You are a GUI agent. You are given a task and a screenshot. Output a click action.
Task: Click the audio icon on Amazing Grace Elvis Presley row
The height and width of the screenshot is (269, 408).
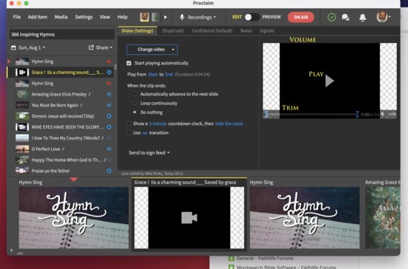[x=109, y=94]
